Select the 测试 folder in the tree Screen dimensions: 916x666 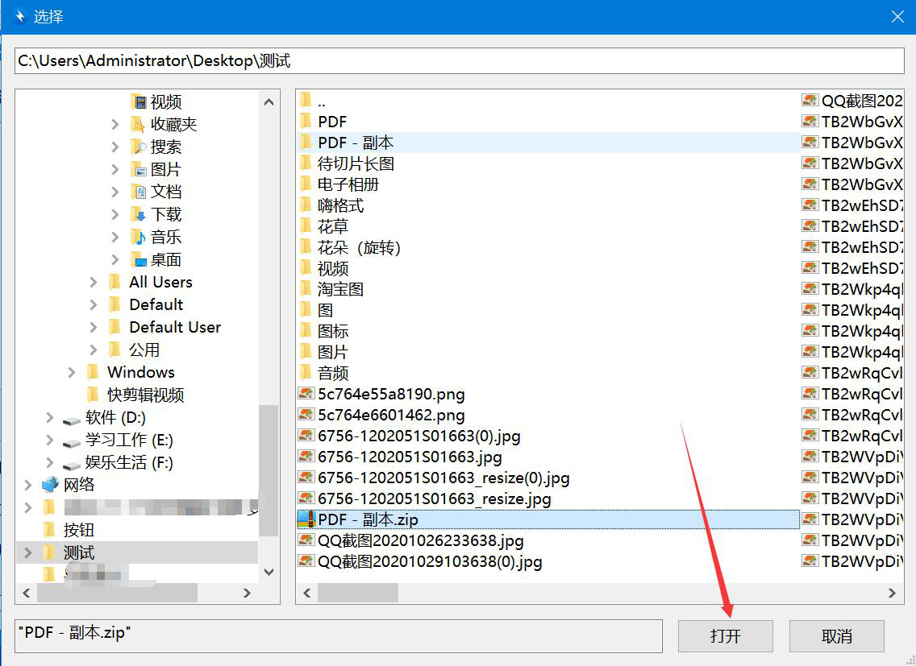[78, 552]
